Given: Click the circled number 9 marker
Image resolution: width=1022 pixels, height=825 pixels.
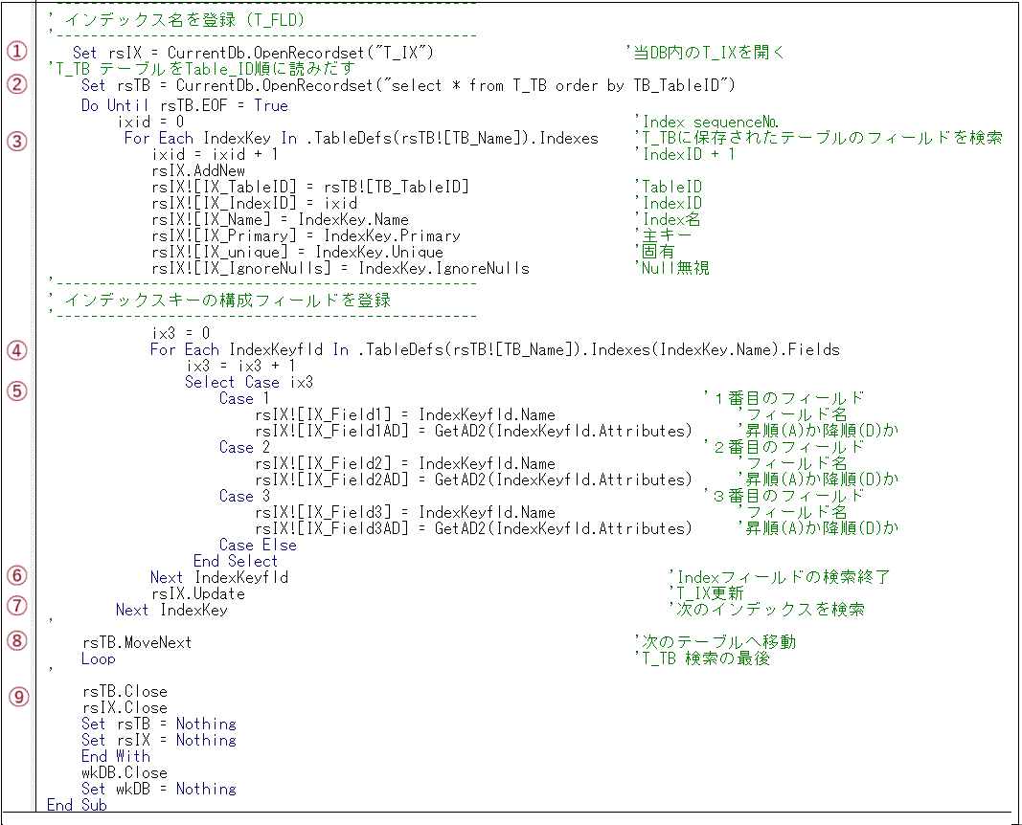Looking at the screenshot, I should point(17,697).
